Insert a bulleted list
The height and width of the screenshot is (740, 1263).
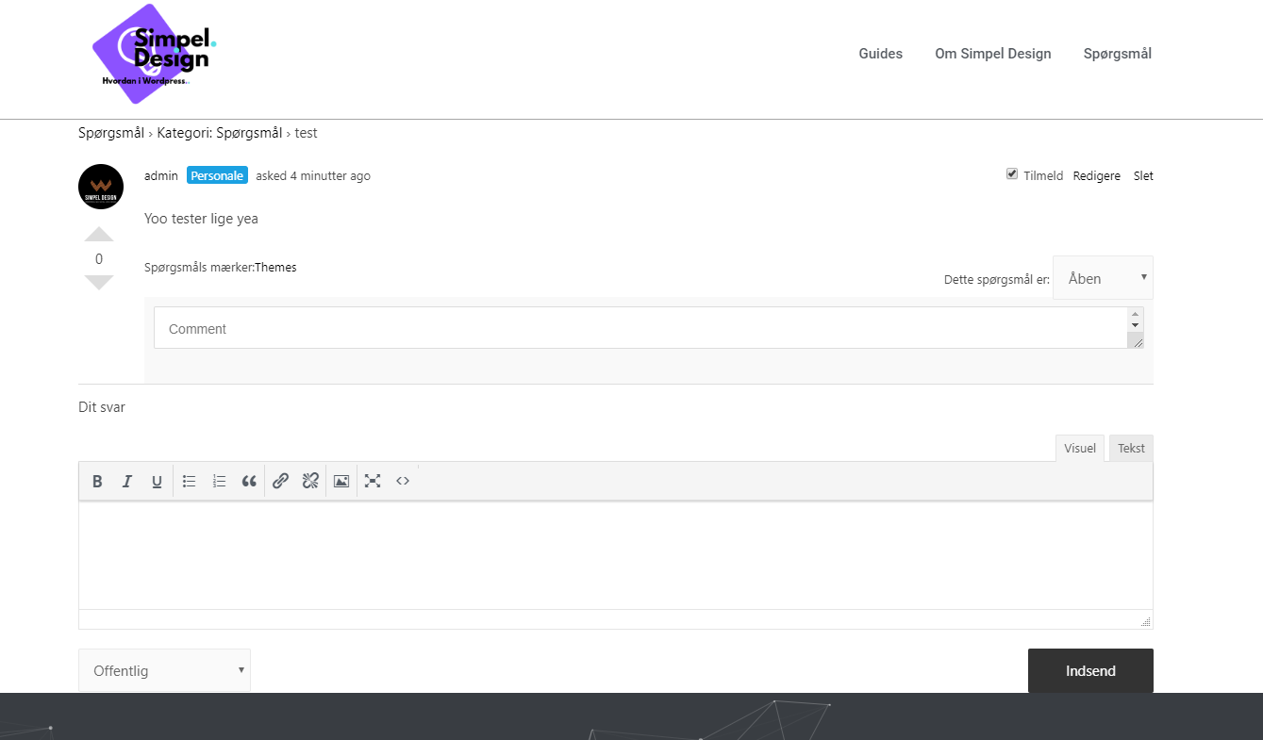189,481
